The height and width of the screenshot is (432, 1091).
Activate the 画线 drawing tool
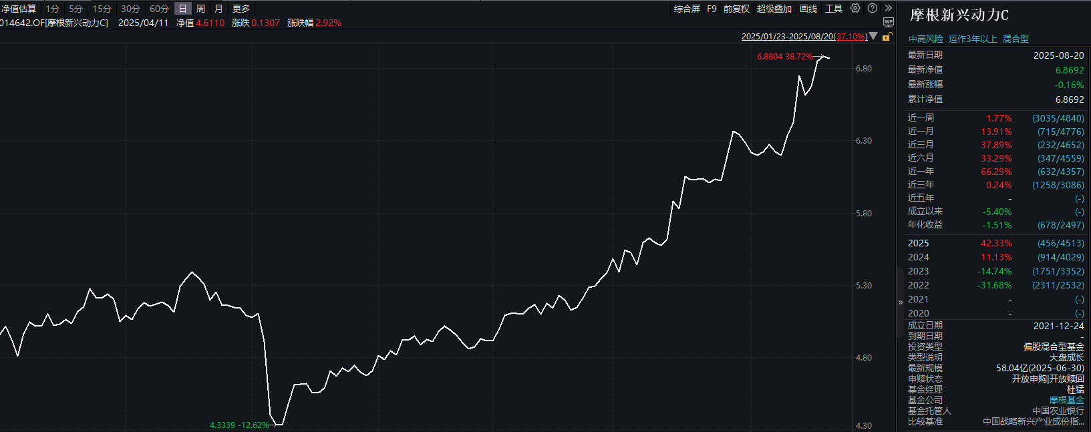point(808,9)
